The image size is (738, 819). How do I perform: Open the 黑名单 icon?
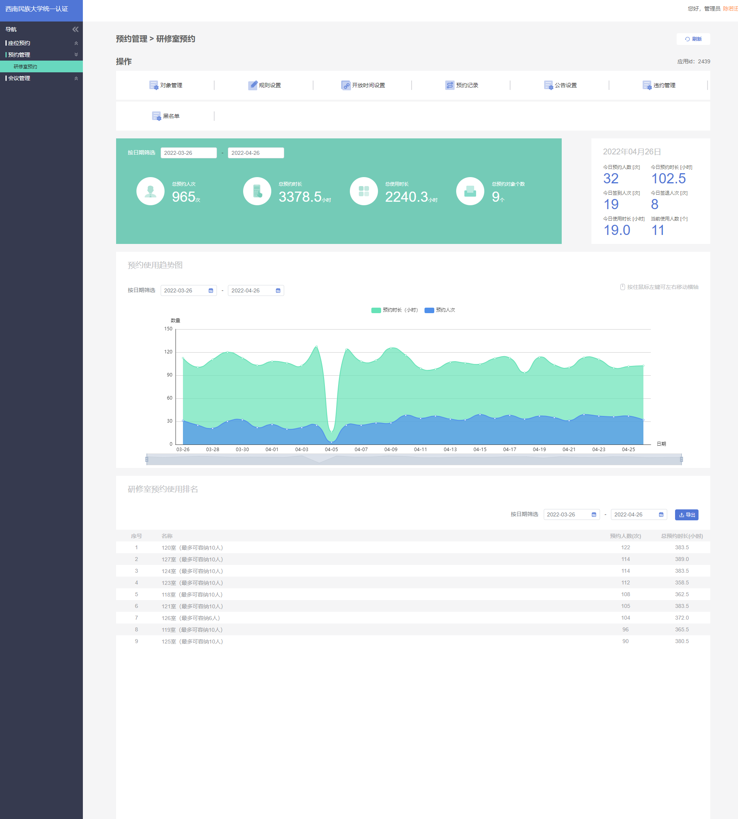(x=156, y=116)
